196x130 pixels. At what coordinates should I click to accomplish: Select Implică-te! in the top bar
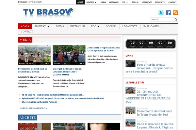click(x=160, y=2)
